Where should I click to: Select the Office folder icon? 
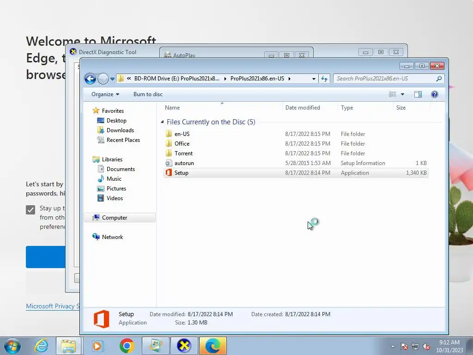point(169,143)
